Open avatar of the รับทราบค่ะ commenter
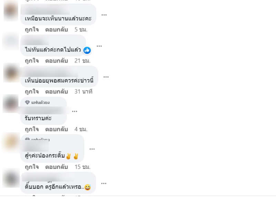This screenshot has width=276, height=201. coord(11,104)
